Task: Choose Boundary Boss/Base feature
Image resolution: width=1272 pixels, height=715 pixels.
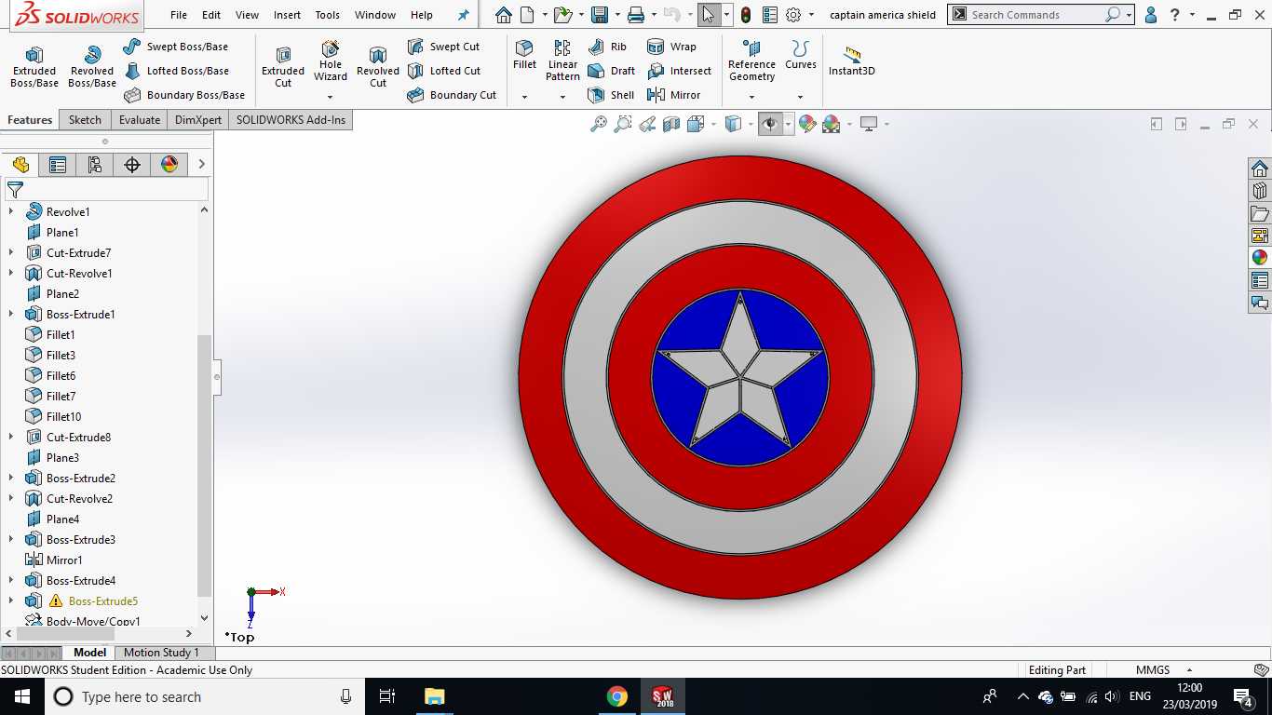Action: point(184,95)
